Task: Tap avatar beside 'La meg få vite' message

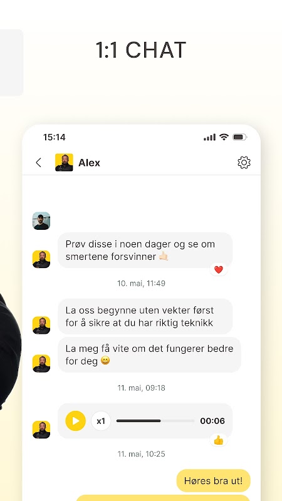Action: pyautogui.click(x=41, y=364)
